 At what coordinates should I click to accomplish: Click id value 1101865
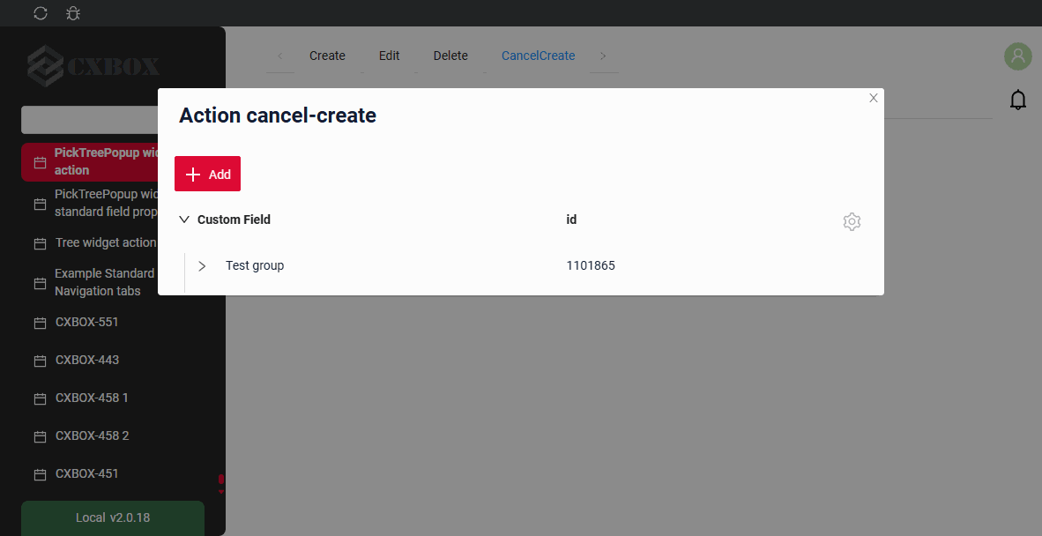pyautogui.click(x=591, y=265)
